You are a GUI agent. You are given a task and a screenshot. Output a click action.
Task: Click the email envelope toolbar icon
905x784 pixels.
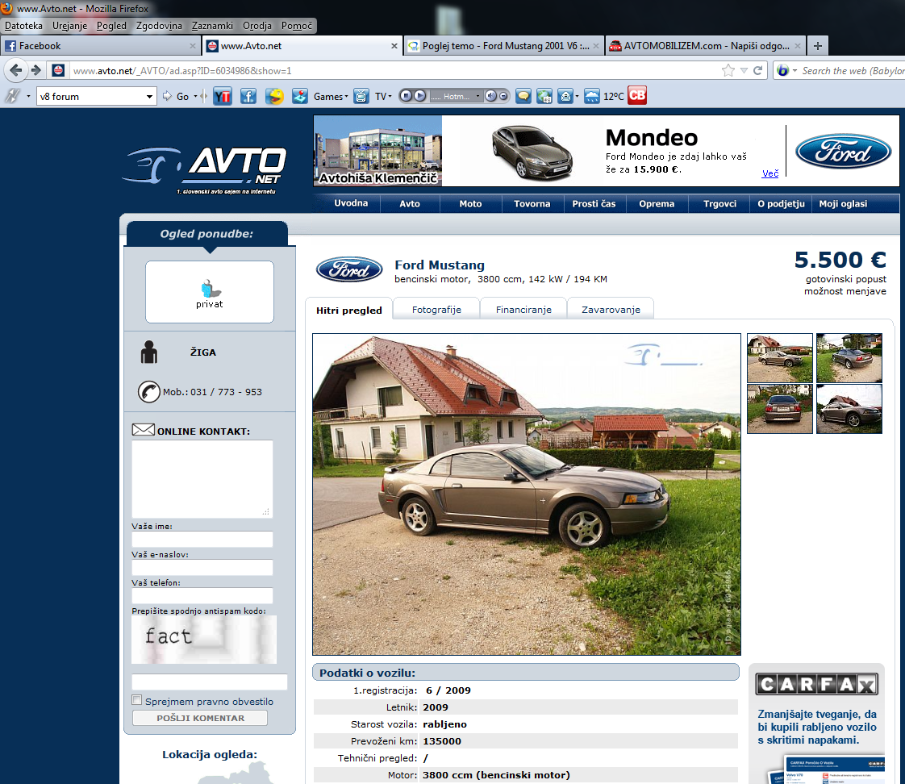point(565,97)
